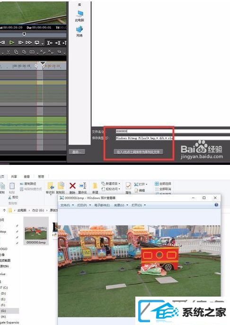This screenshot has height=325, width=230.
Task: Expand the 新建项目 dropdown in the Explorer ribbon
Action: click(111, 184)
